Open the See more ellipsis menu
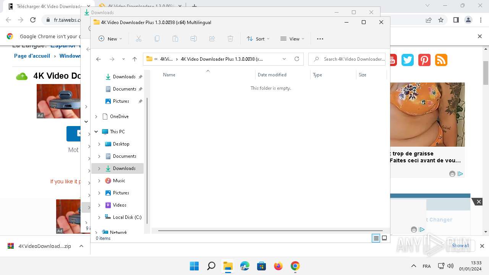This screenshot has height=275, width=489. tap(320, 39)
